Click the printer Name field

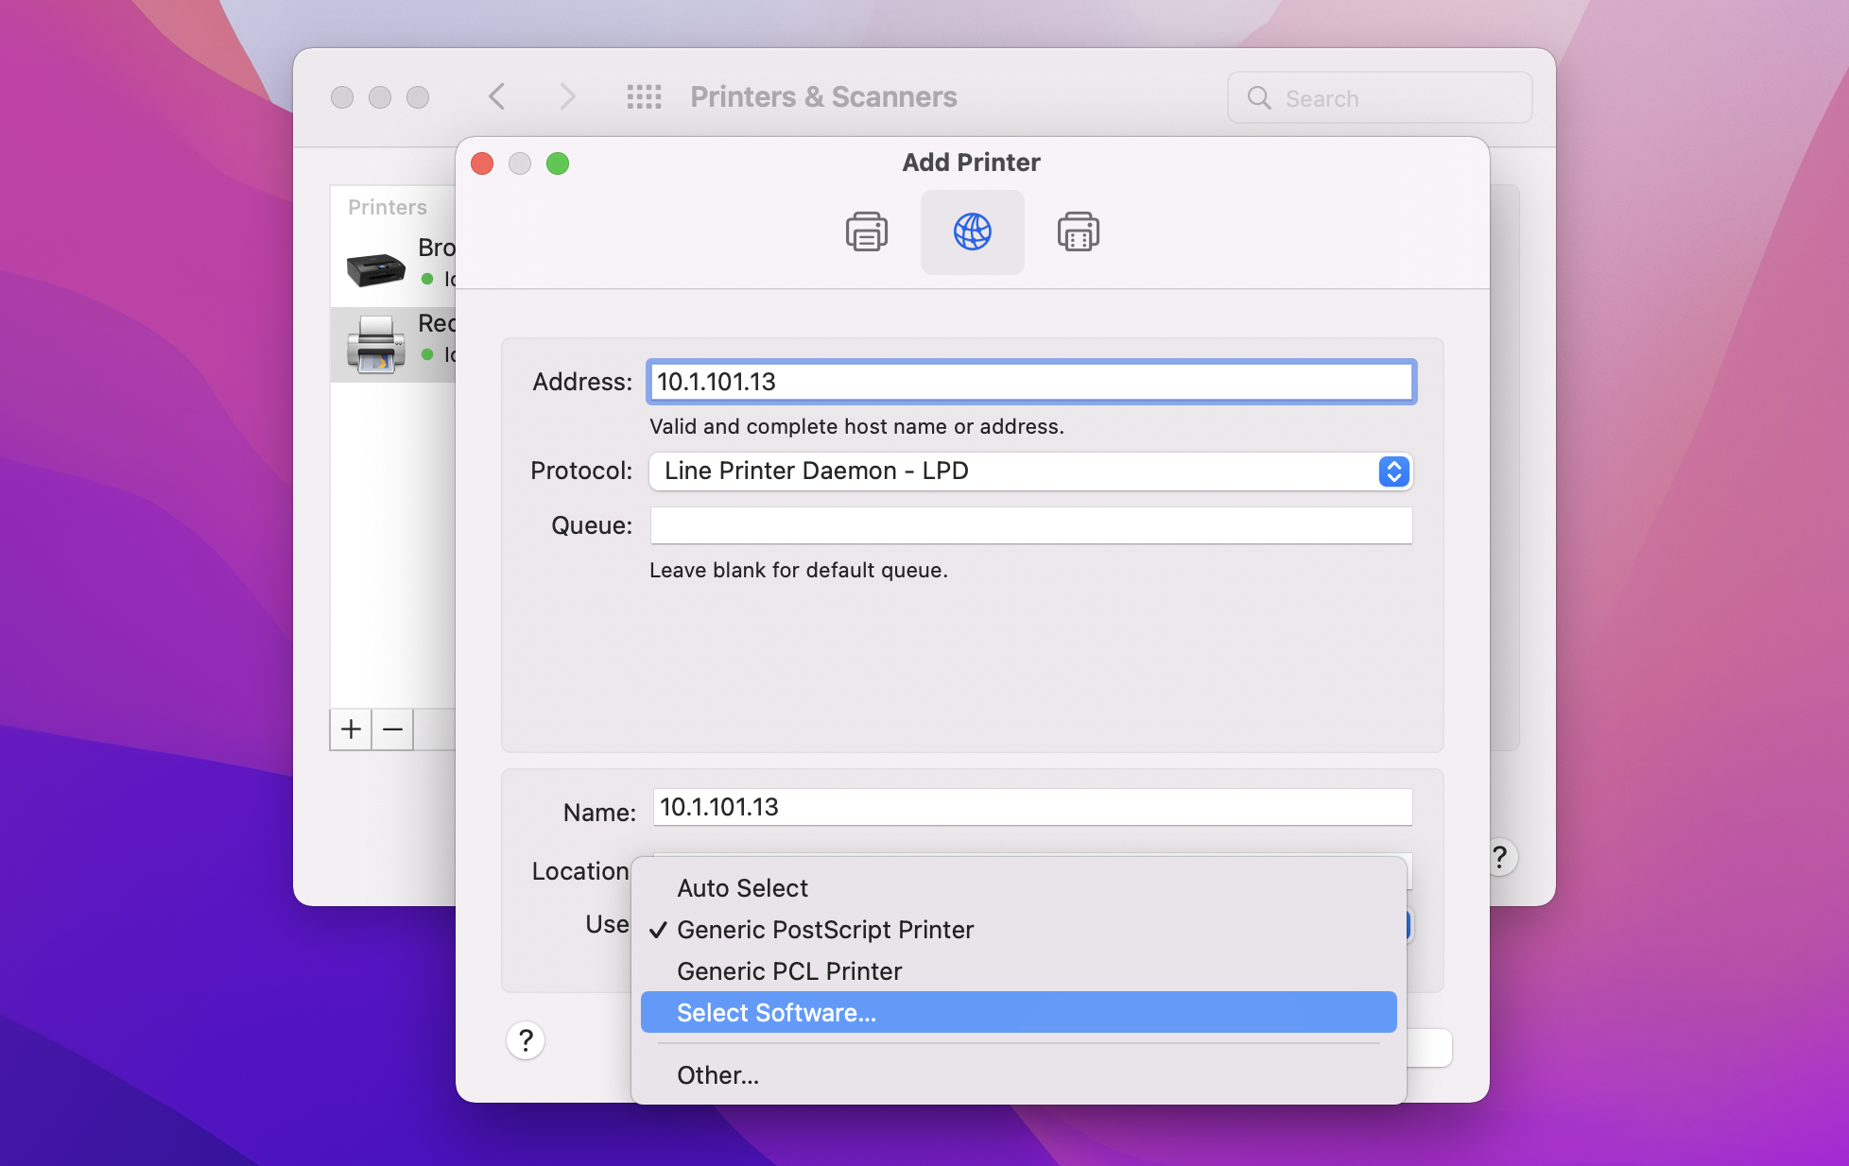[1030, 807]
